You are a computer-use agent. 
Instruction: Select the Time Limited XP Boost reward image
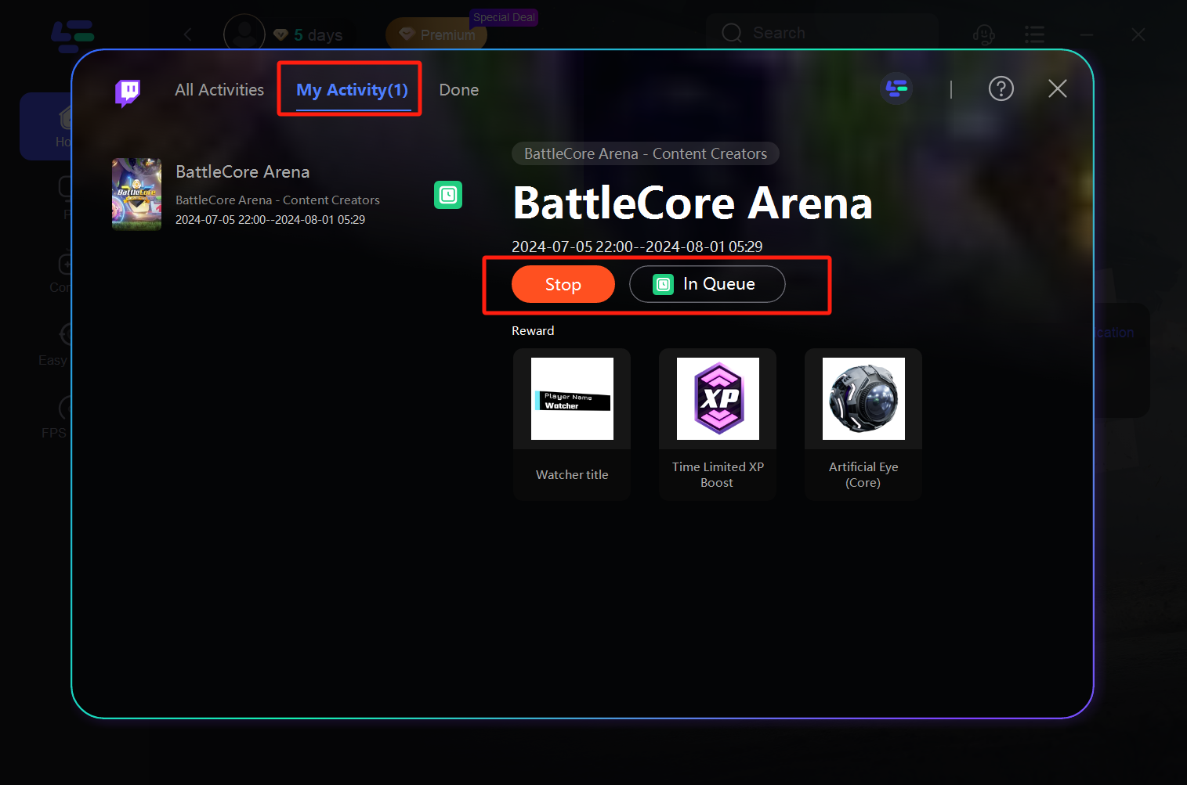click(718, 398)
